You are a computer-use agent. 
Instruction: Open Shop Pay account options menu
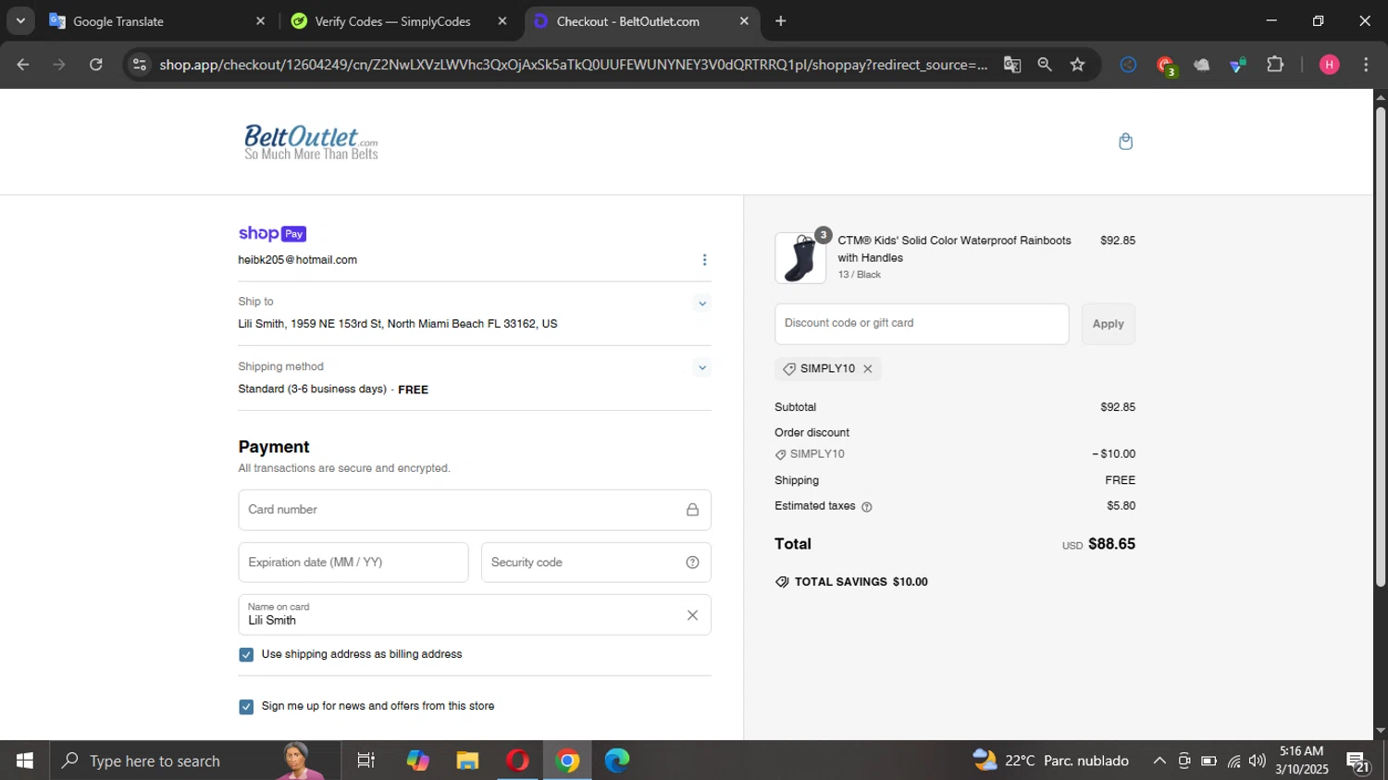point(704,260)
